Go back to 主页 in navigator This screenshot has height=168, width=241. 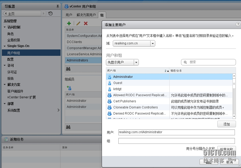pos(22,14)
